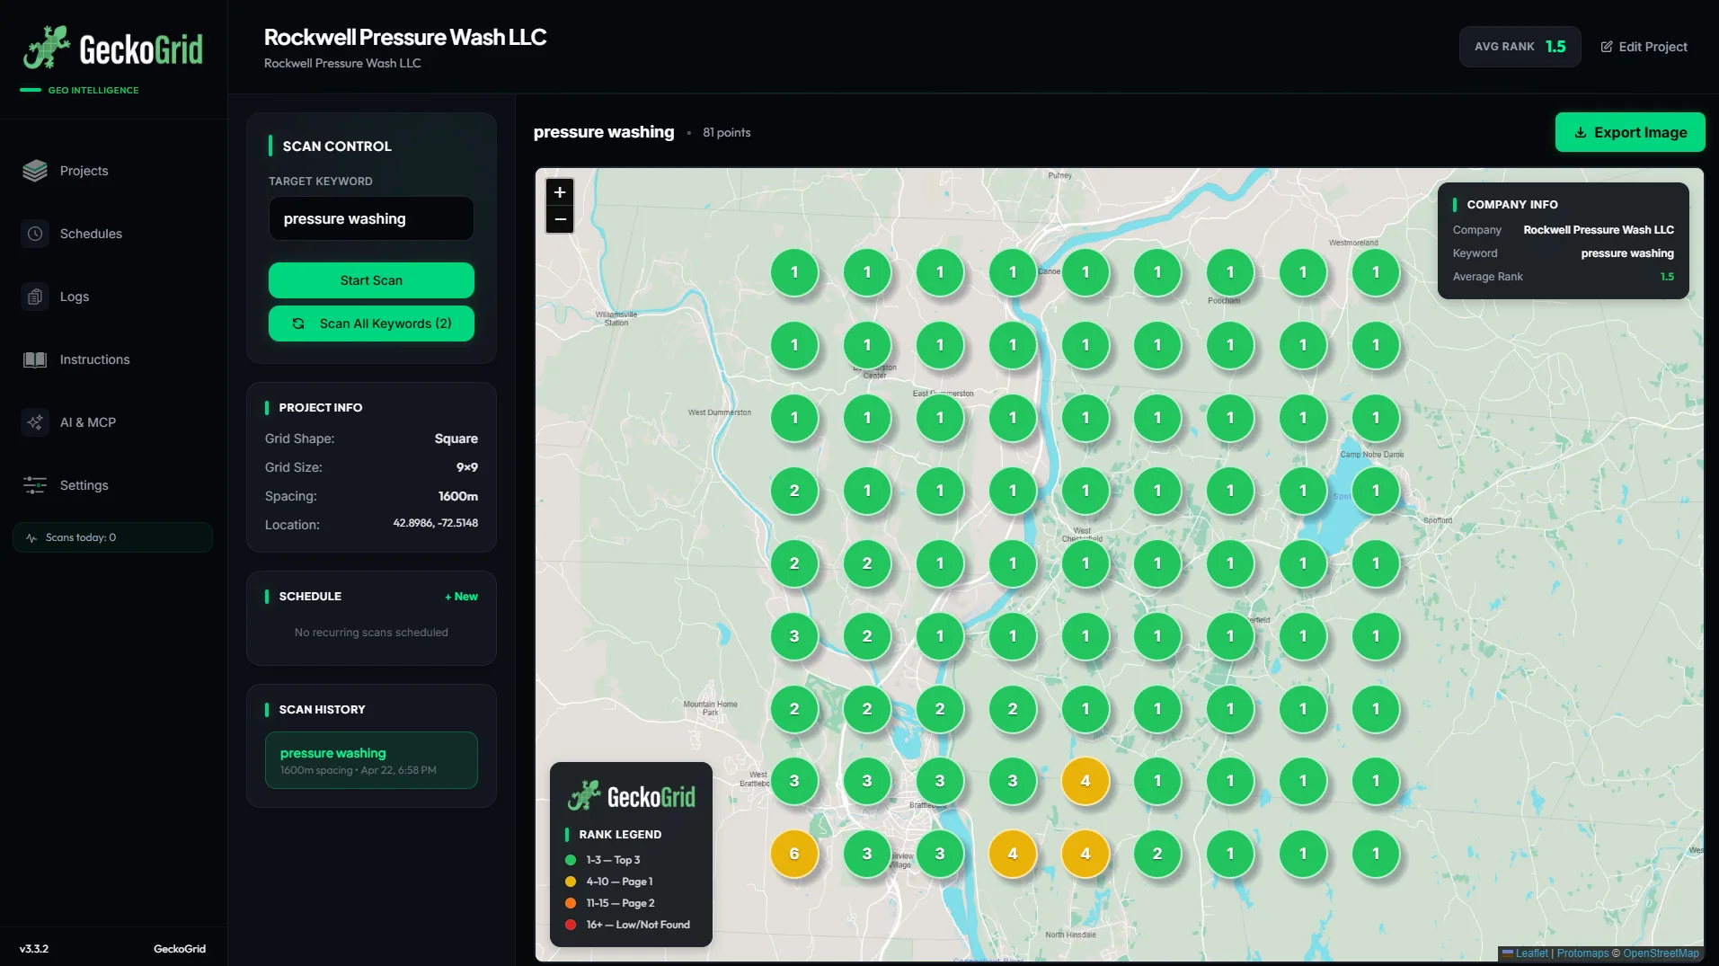Export the map as an image
The height and width of the screenshot is (966, 1719).
tap(1630, 132)
